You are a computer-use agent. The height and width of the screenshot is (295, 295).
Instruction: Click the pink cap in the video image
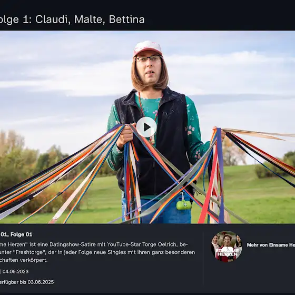(147, 48)
